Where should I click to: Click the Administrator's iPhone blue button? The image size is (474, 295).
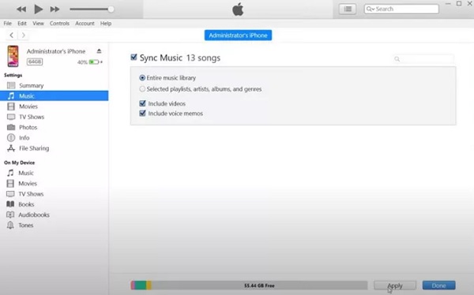(x=238, y=35)
